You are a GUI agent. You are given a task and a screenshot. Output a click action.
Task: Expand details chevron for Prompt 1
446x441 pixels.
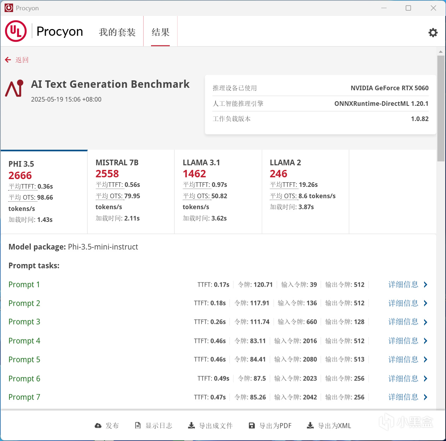(x=425, y=284)
